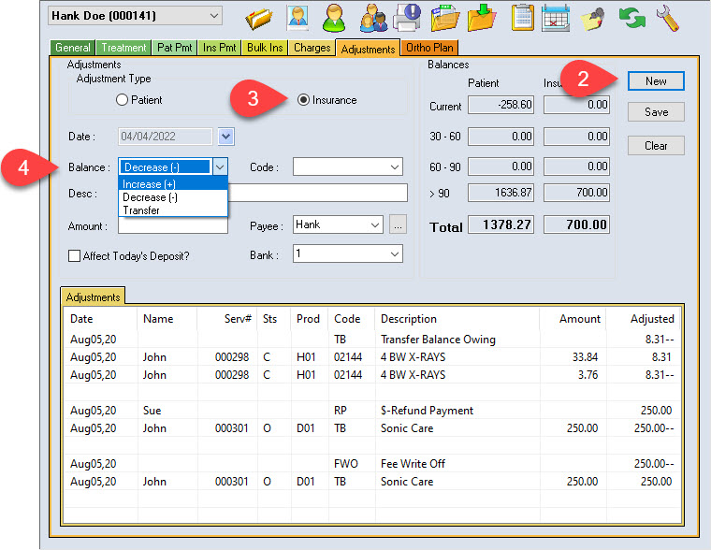This screenshot has height=550, width=711.
Task: Switch to the Bulk Ins tab
Action: click(x=265, y=48)
